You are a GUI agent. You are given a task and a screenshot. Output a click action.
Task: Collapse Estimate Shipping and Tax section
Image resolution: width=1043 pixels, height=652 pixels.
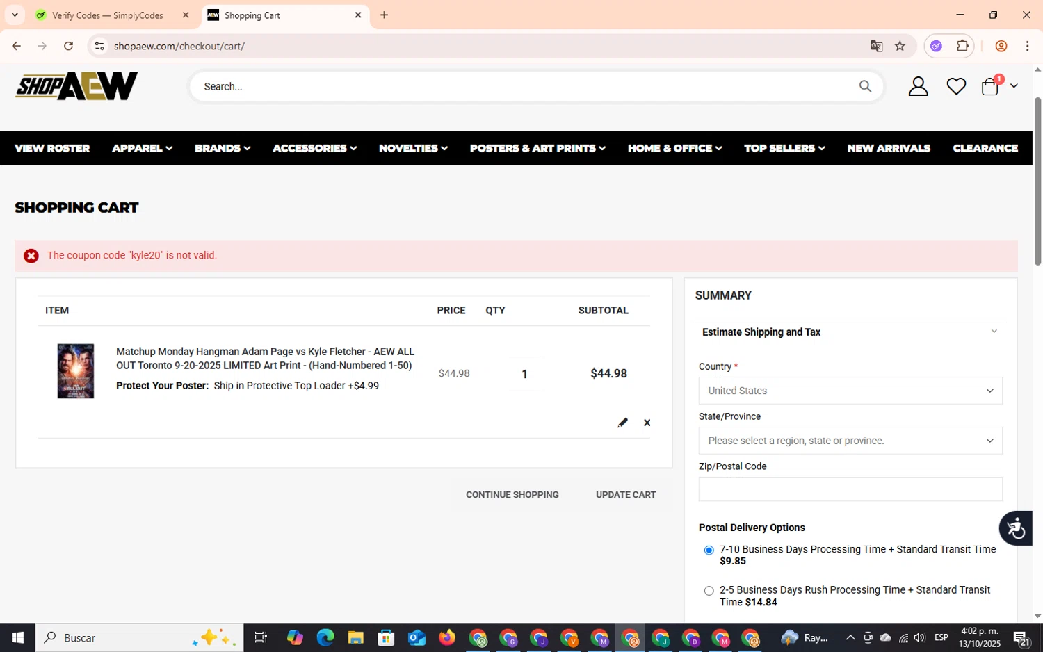coord(850,332)
